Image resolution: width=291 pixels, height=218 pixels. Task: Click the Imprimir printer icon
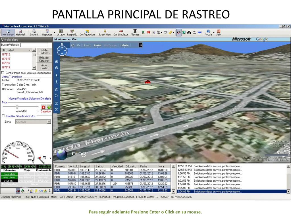pos(34,32)
